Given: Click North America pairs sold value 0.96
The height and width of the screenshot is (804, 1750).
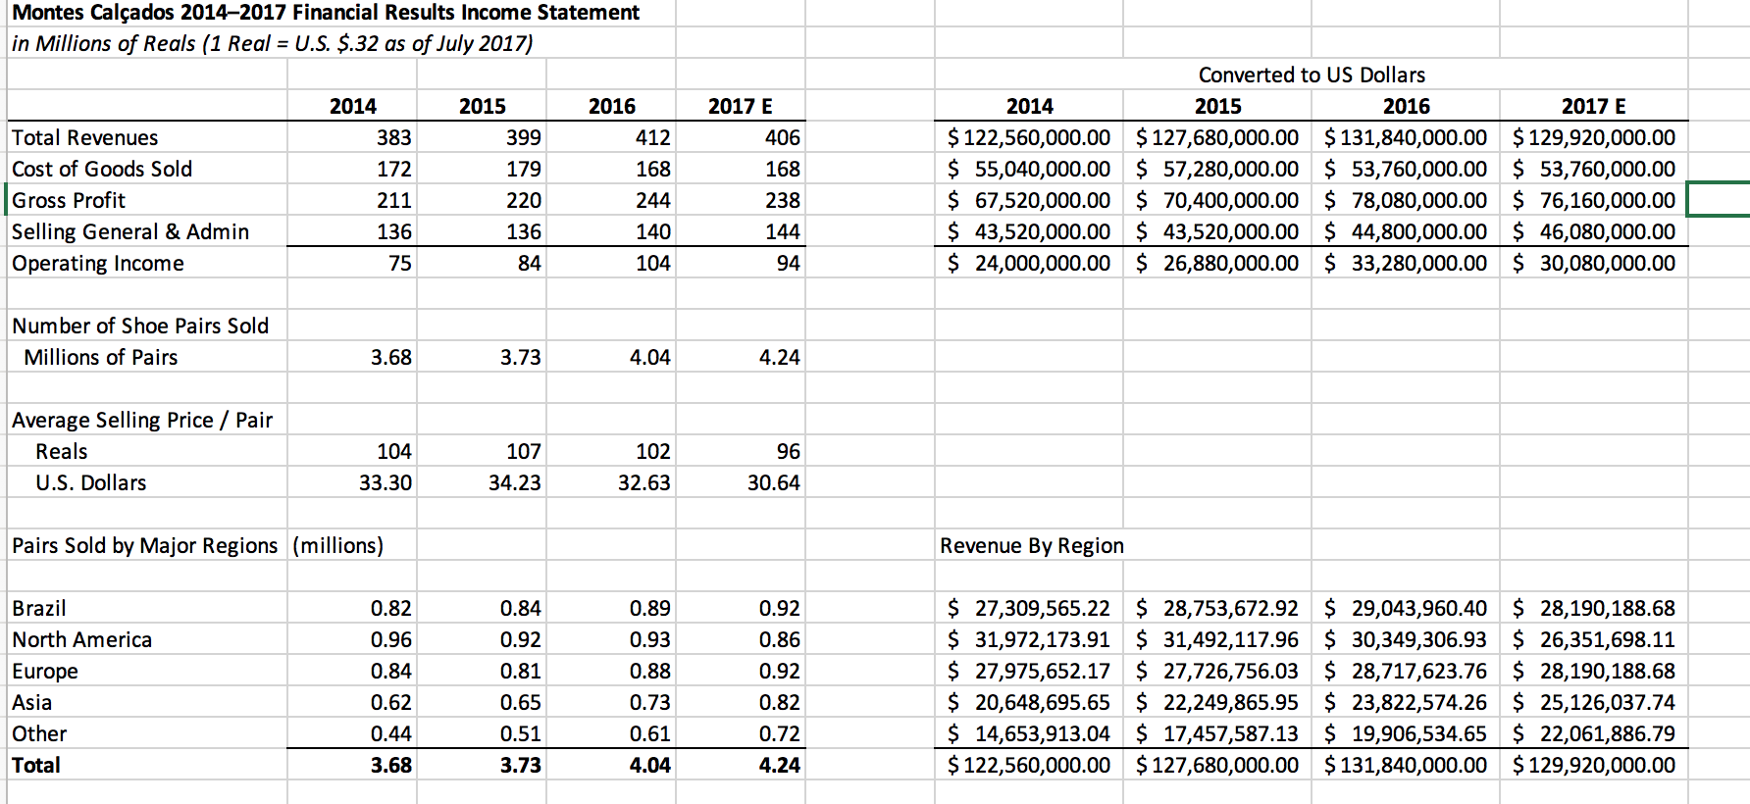Looking at the screenshot, I should [x=391, y=640].
